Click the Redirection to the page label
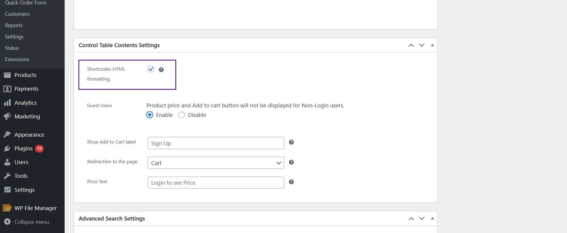 coord(112,162)
